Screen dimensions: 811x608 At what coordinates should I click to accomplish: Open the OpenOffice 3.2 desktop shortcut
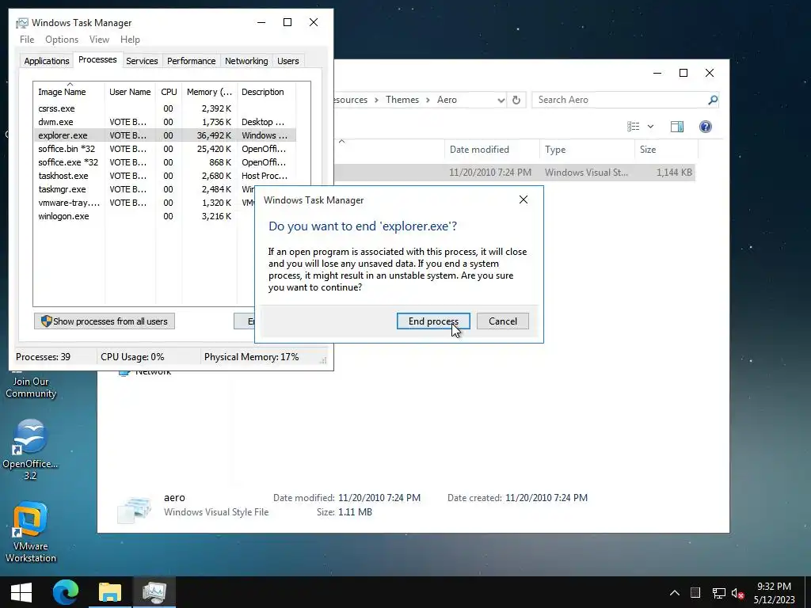[31, 449]
